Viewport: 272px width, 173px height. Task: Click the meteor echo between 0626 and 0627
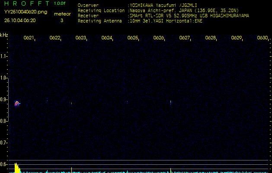point(170,102)
